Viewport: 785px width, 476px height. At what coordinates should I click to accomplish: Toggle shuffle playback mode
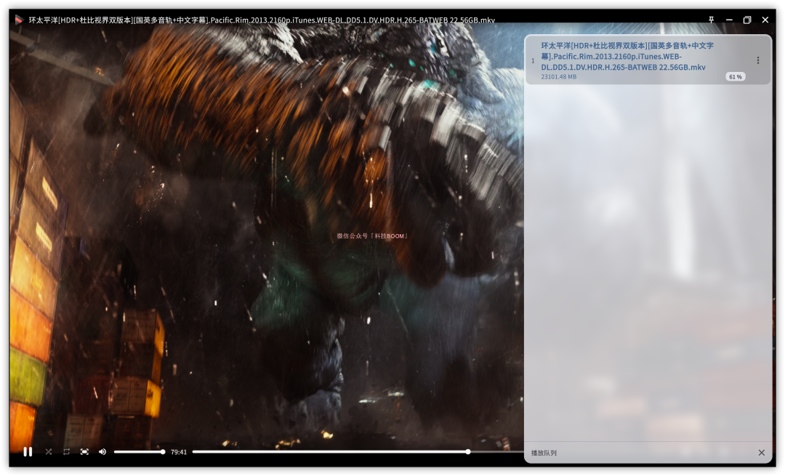49,452
